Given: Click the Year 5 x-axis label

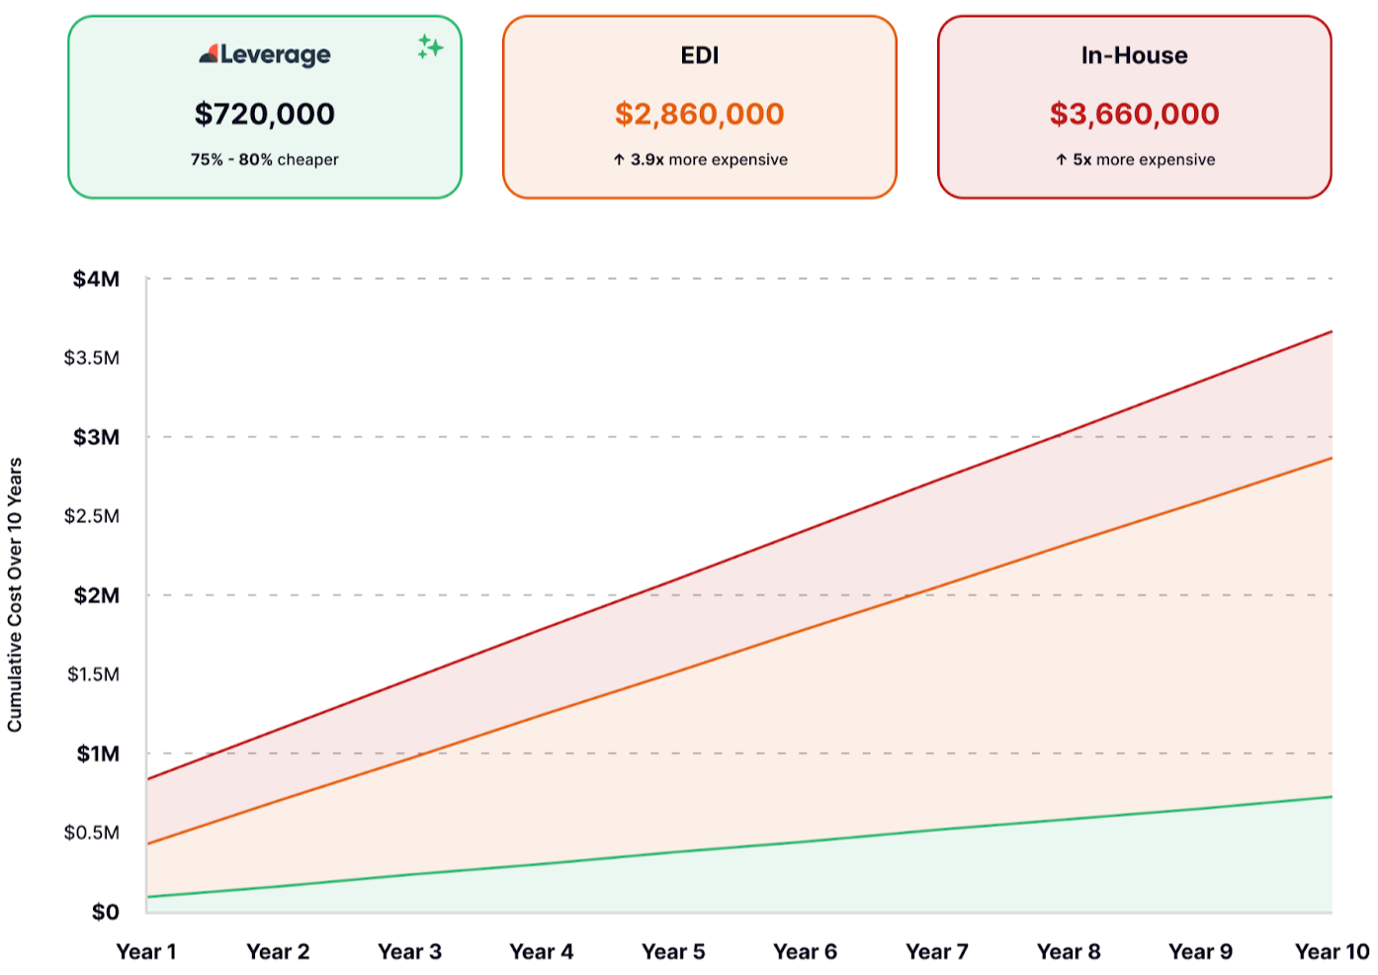Looking at the screenshot, I should [673, 951].
